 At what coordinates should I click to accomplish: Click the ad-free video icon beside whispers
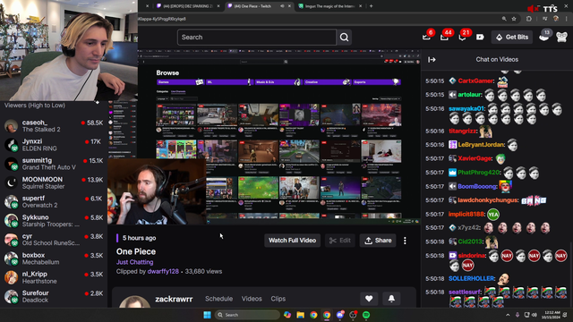click(x=480, y=37)
